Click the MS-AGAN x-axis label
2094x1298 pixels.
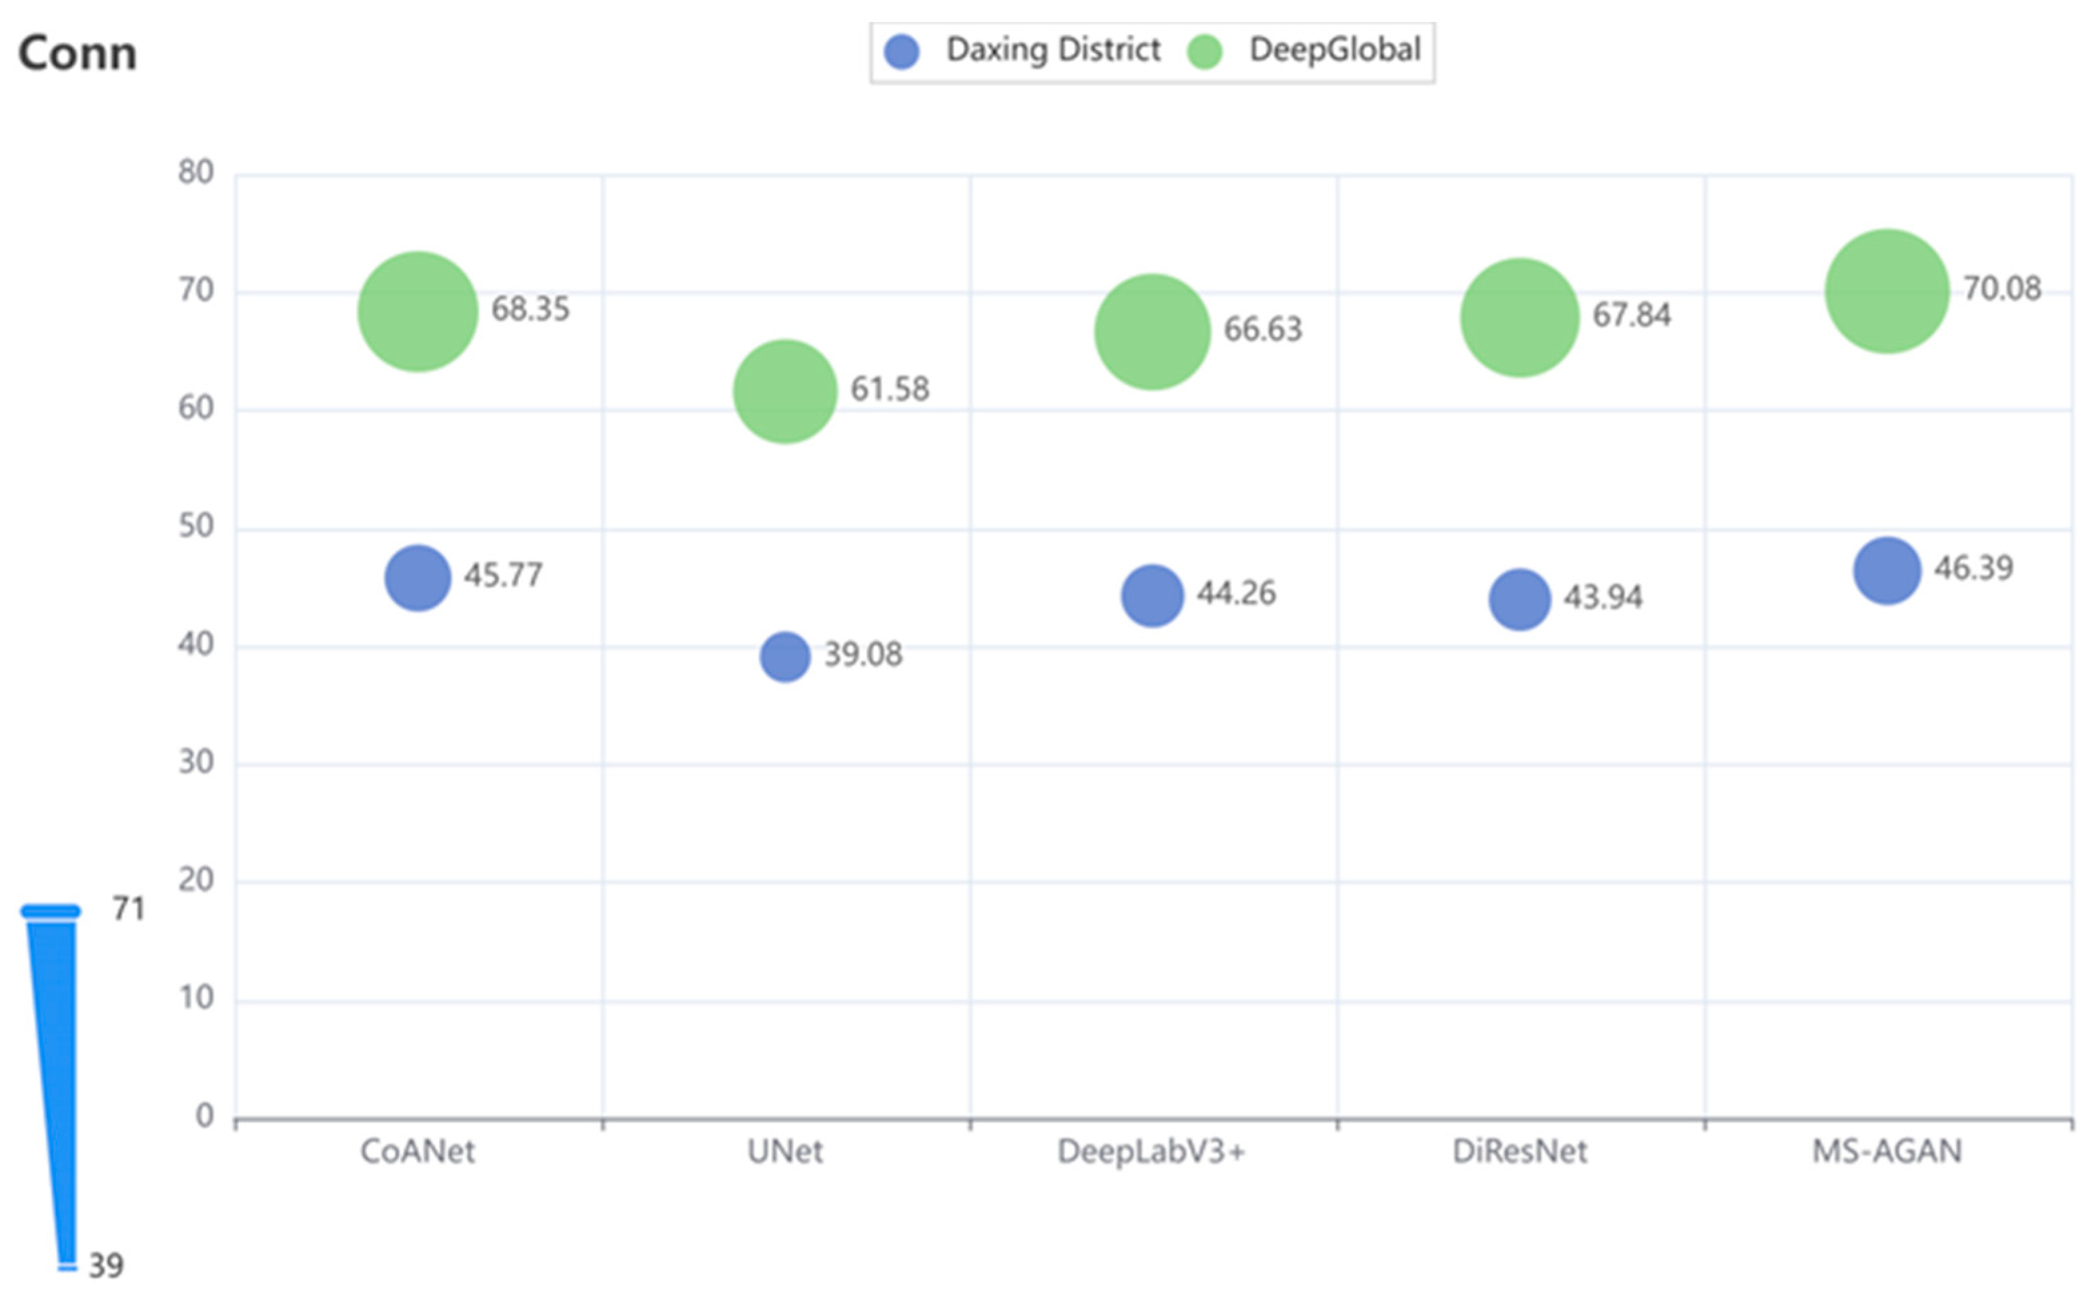1887,1151
